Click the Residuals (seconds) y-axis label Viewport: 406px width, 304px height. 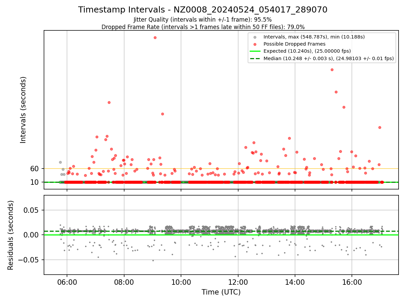(11, 235)
